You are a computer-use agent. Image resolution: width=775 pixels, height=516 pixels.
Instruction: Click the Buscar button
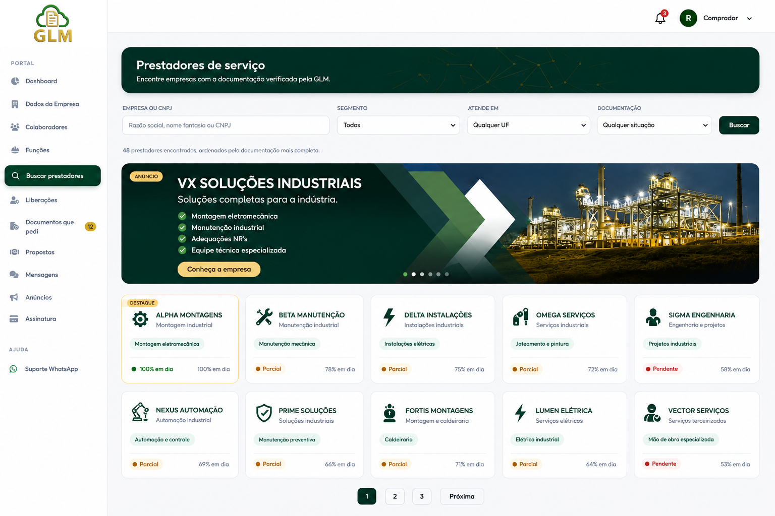739,125
